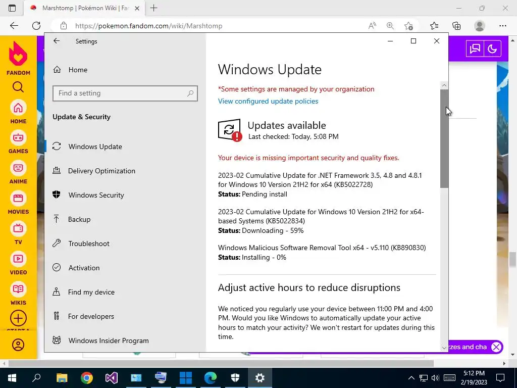The height and width of the screenshot is (388, 517).
Task: Open Fandom MOVIES section
Action: tap(18, 203)
